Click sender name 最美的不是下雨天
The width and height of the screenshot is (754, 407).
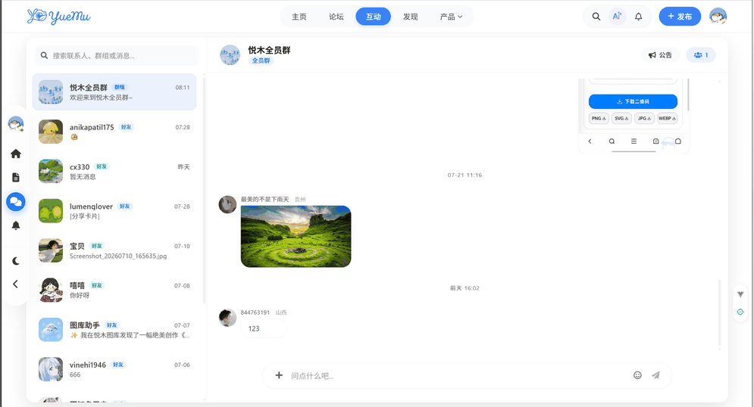tap(264, 199)
